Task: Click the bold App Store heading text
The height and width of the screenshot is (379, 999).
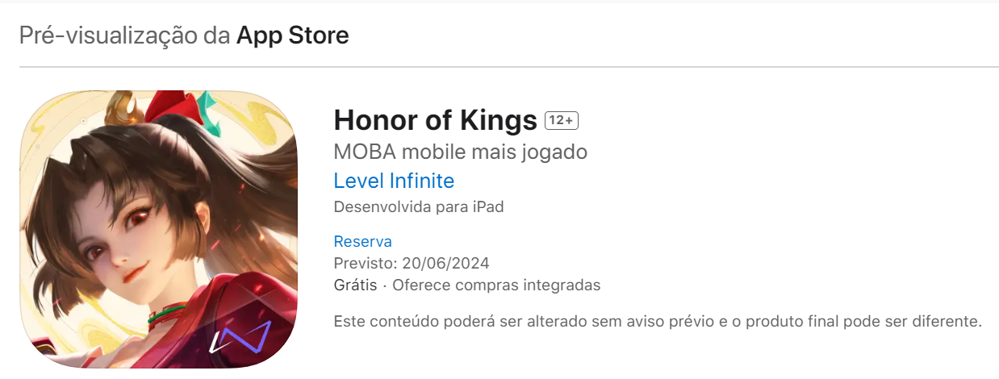Action: click(293, 35)
